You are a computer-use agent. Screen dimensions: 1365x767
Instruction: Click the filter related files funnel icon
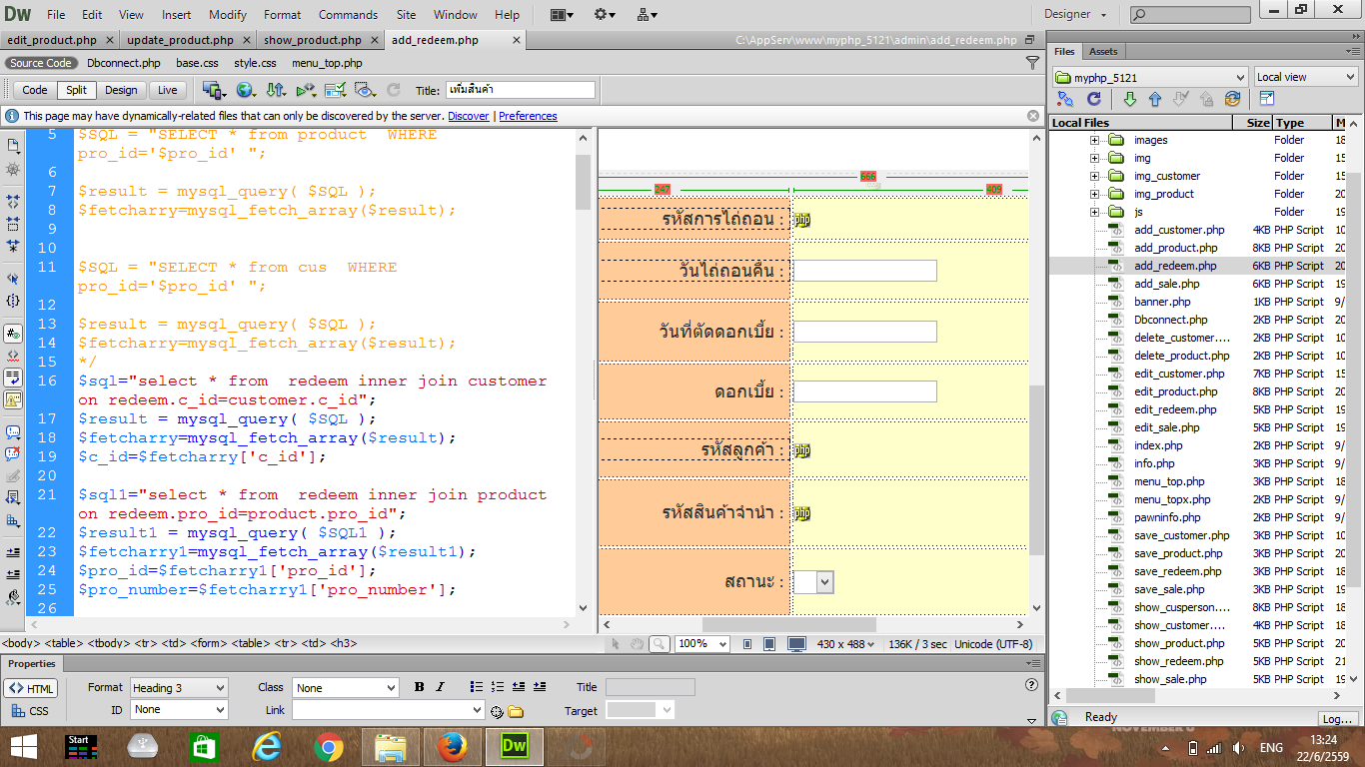coord(1033,63)
